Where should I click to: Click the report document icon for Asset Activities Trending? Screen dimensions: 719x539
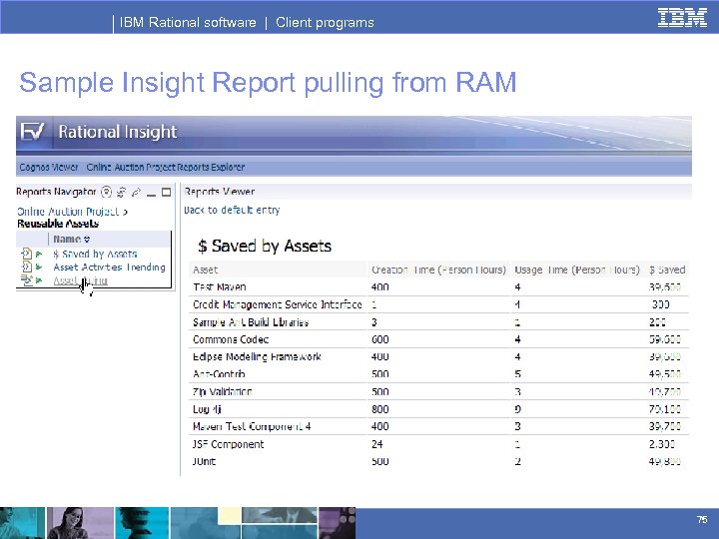pyautogui.click(x=27, y=267)
